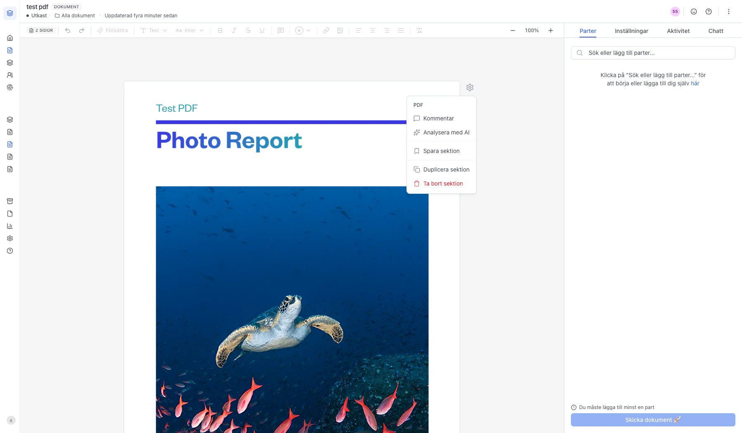Image resolution: width=742 pixels, height=433 pixels.
Task: Open the small S avatar at bottom-left
Action: pyautogui.click(x=11, y=421)
